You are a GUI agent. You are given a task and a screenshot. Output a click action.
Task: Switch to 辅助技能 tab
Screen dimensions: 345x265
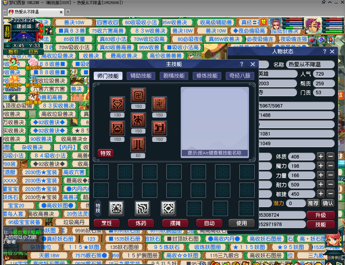[x=141, y=76]
